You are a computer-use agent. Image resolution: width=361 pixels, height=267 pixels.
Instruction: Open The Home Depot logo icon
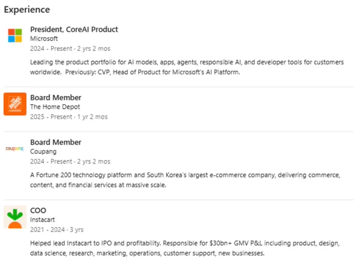tap(15, 104)
